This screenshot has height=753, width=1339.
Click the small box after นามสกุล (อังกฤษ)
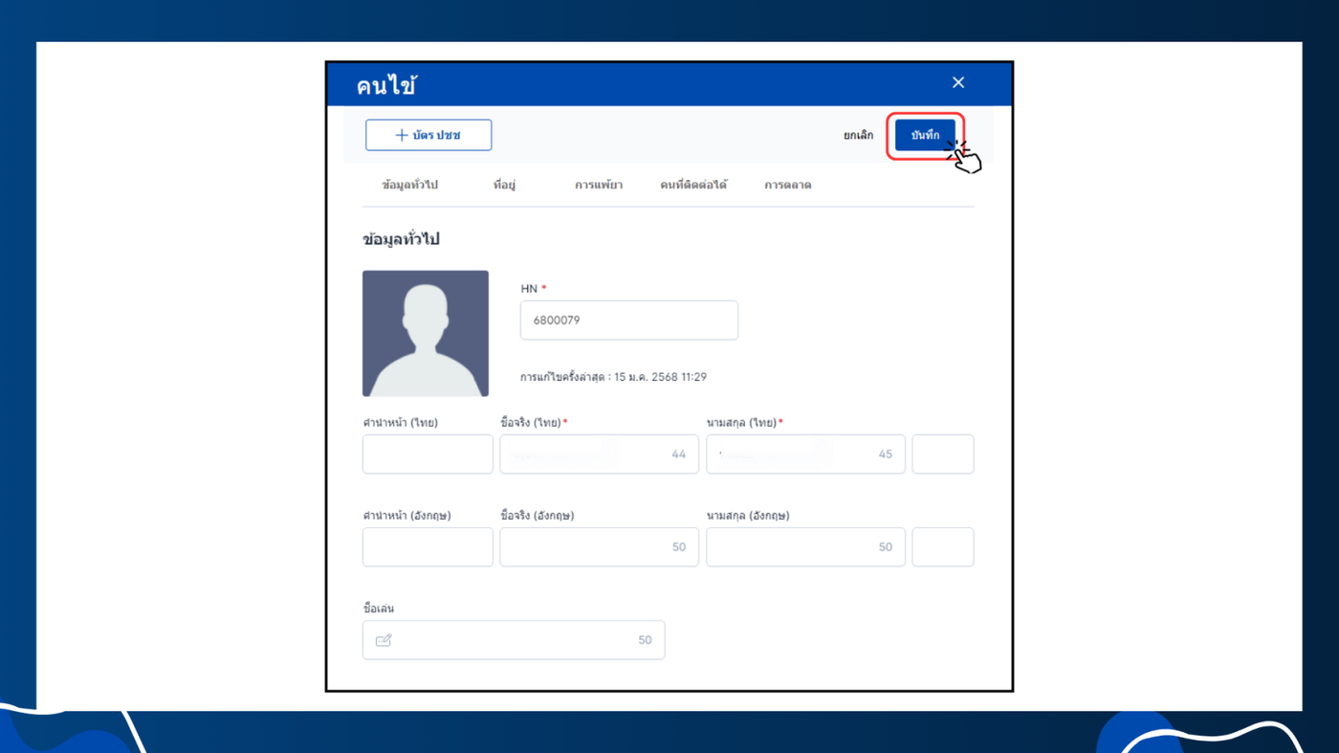(943, 547)
